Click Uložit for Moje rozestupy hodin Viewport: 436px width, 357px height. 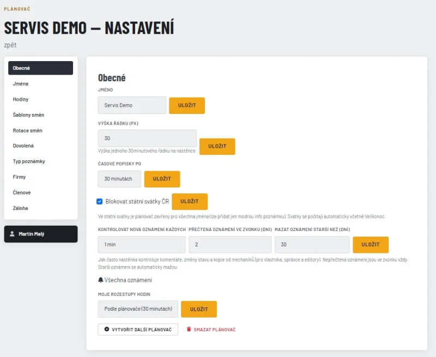coord(199,309)
